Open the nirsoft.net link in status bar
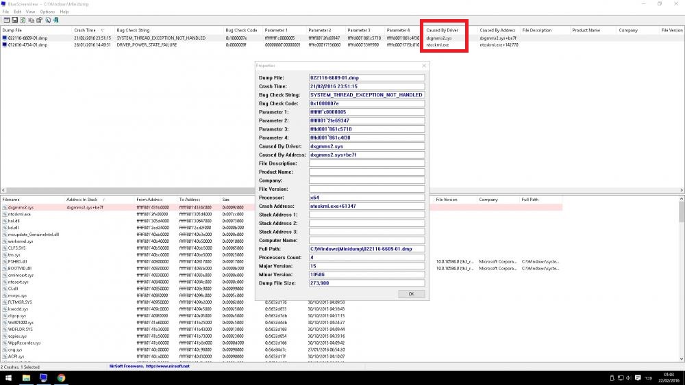The height and width of the screenshot is (385, 685). (167, 367)
